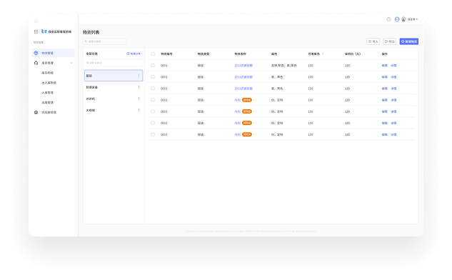Open the nine-dot app grid icon
The height and width of the screenshot is (280, 452).
coord(36,31)
